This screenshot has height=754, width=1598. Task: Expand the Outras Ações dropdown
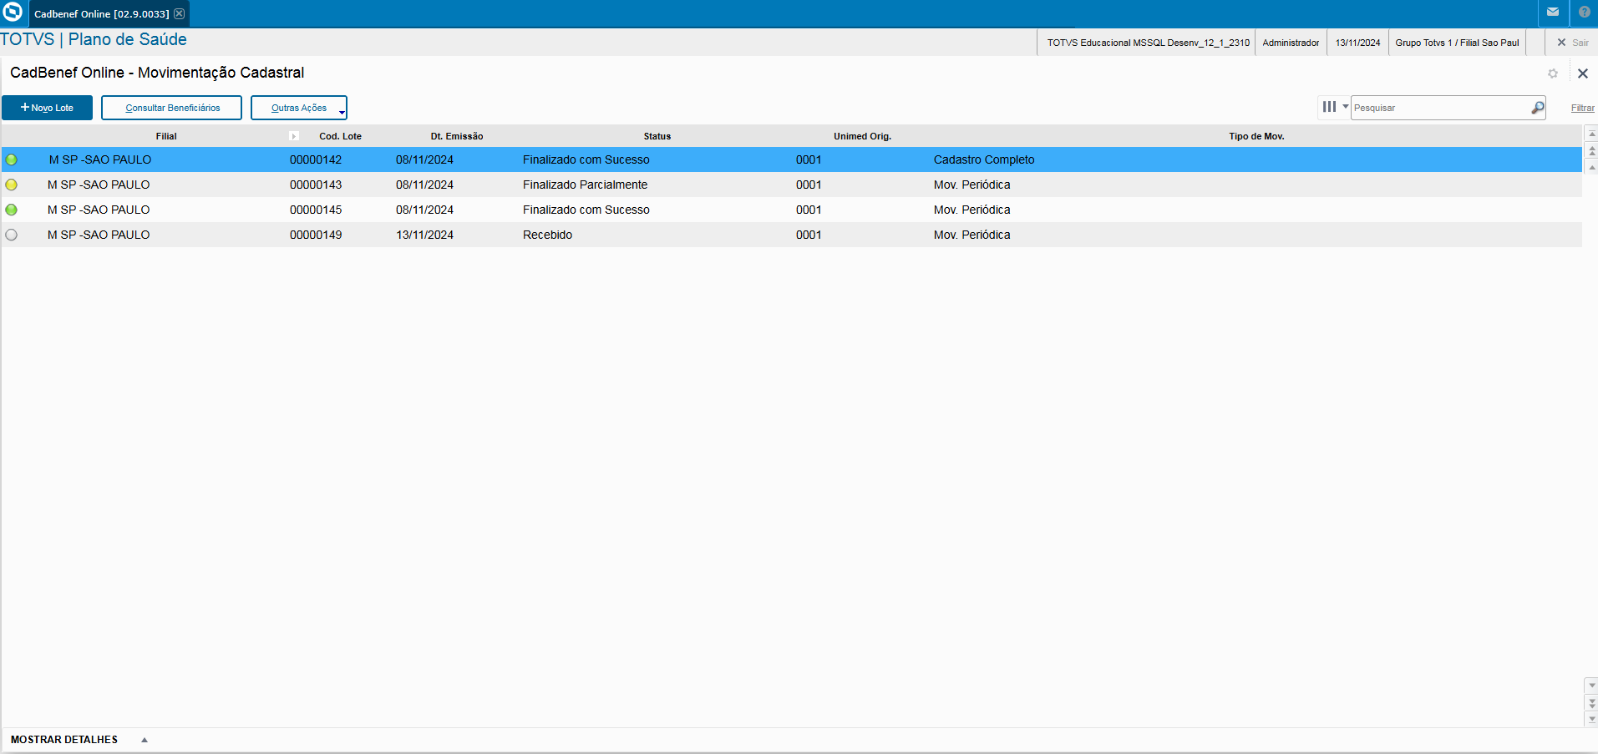point(299,108)
